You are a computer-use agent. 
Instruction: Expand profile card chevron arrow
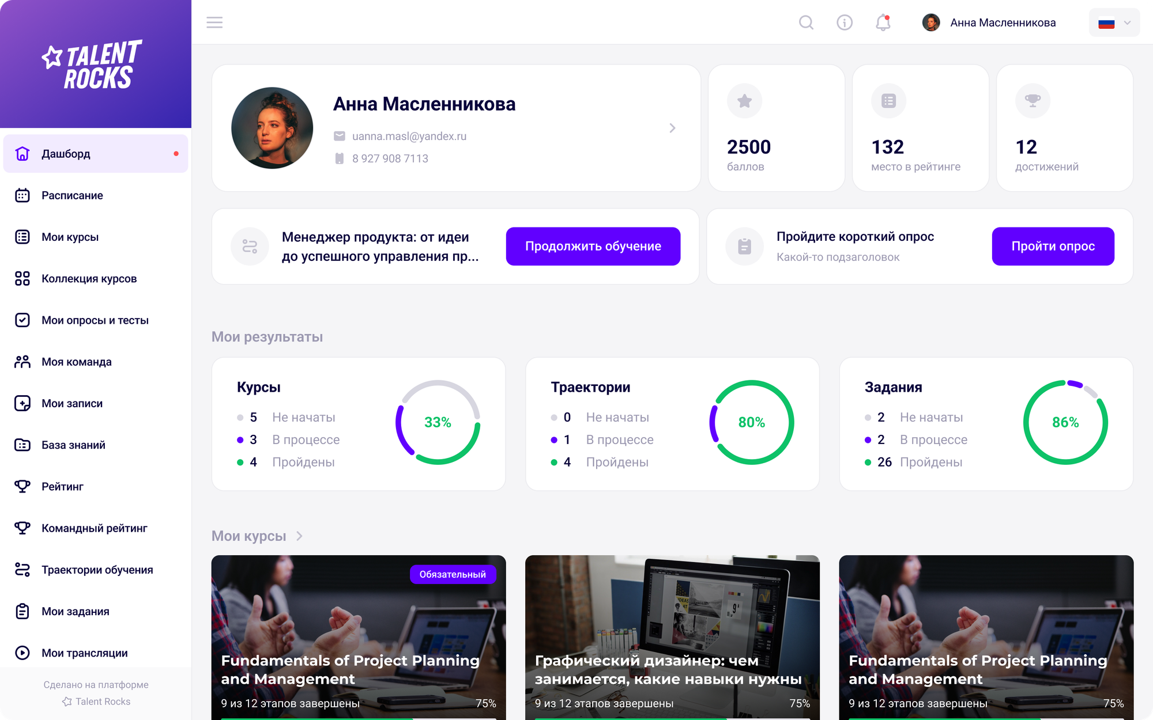[x=672, y=128]
